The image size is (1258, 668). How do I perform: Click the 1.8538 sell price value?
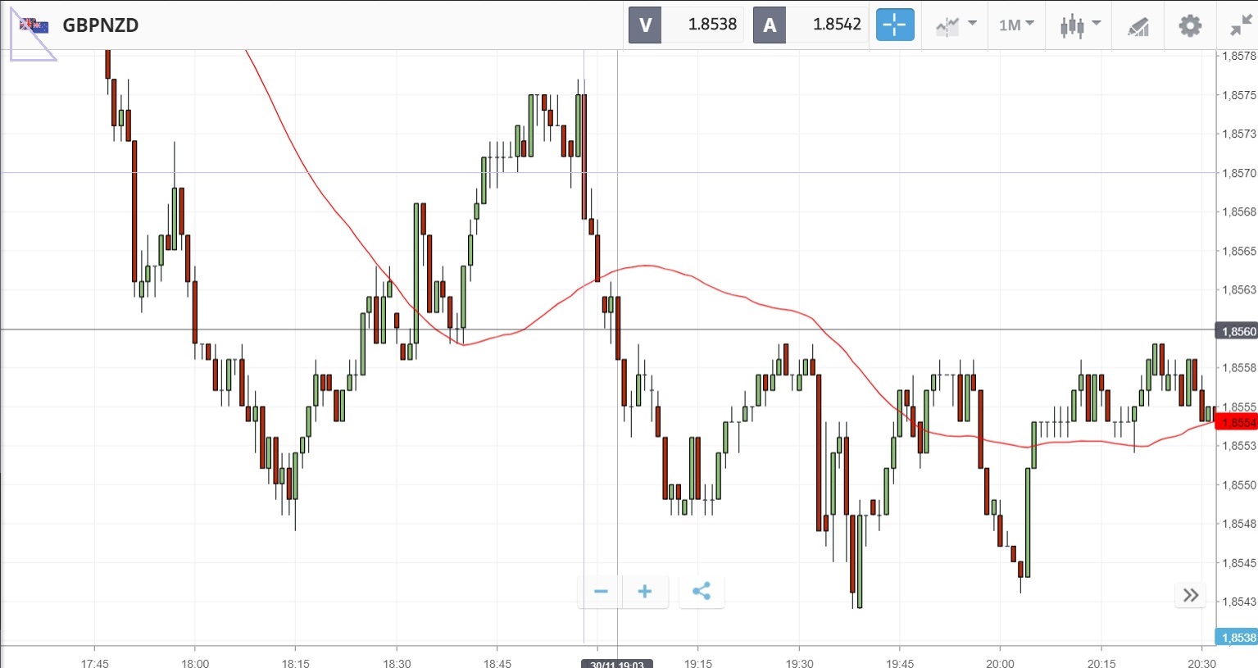click(x=712, y=25)
